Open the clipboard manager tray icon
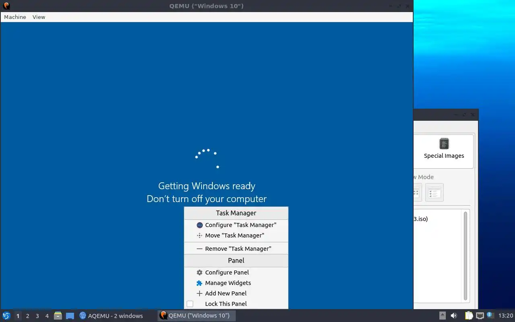This screenshot has width=515, height=322. [469, 316]
